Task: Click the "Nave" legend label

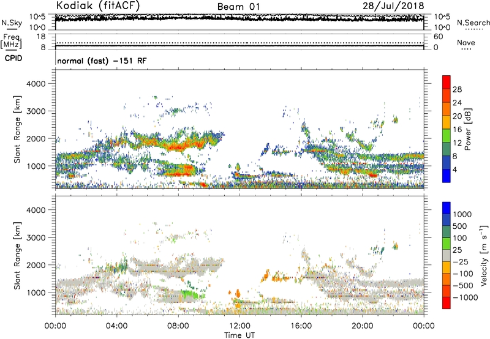Action: [x=466, y=43]
